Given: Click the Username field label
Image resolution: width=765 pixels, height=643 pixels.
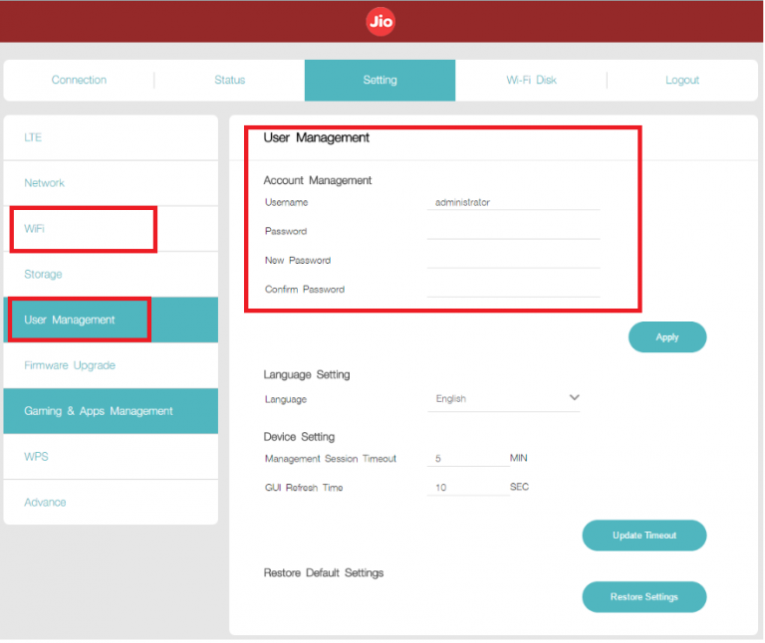Looking at the screenshot, I should (287, 202).
